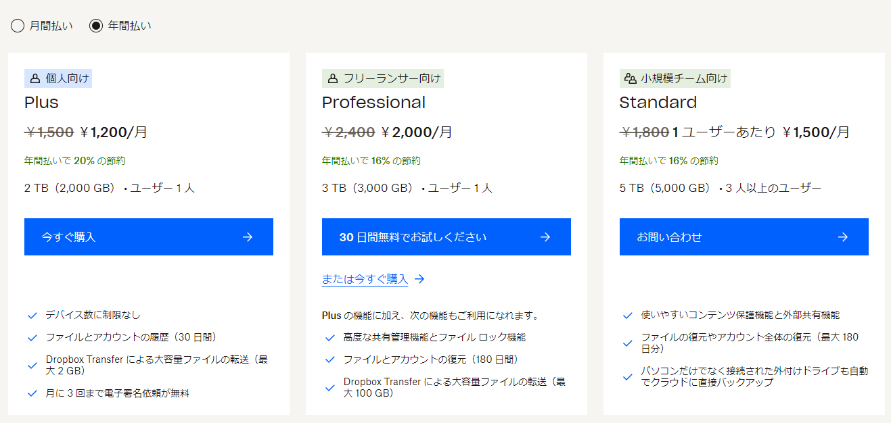
Task: Click the 今すぐ購入 button for Plus
Action: pos(149,237)
